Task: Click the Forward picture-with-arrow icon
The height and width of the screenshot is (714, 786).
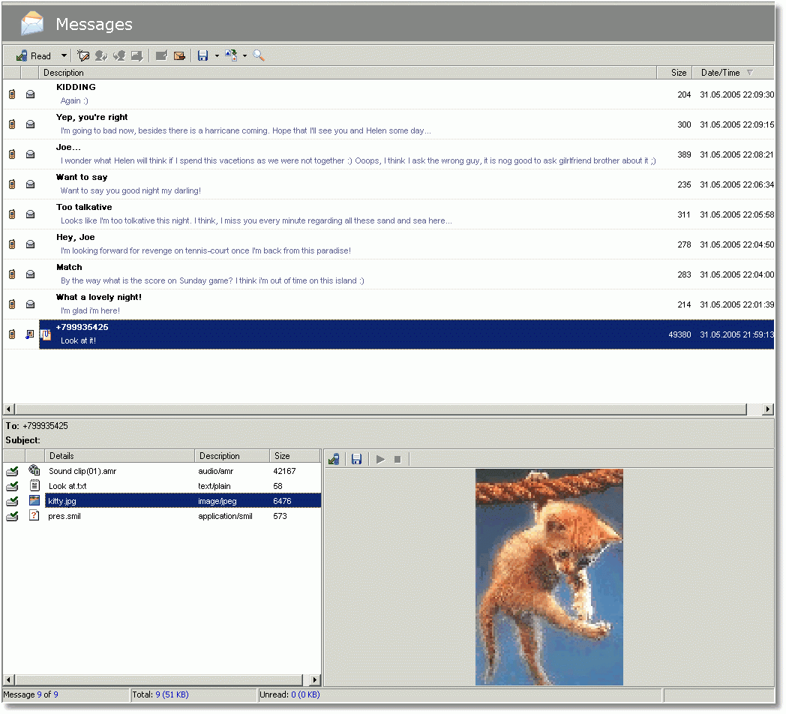Action: tap(136, 55)
